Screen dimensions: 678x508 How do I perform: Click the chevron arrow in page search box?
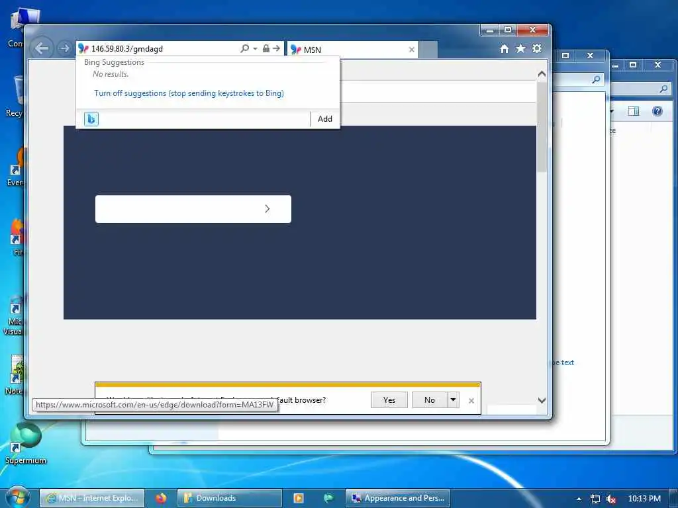click(x=267, y=209)
